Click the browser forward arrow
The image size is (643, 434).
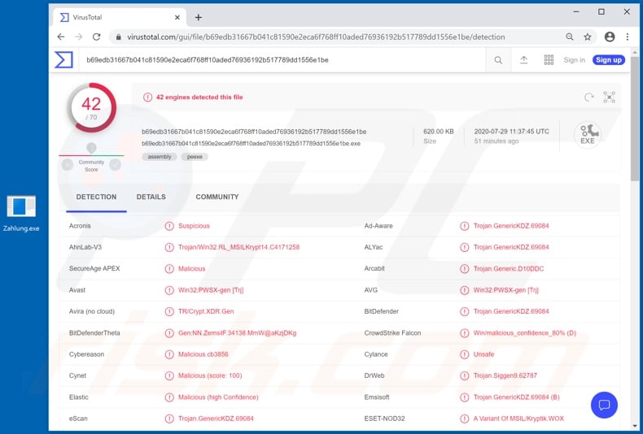pyautogui.click(x=78, y=37)
